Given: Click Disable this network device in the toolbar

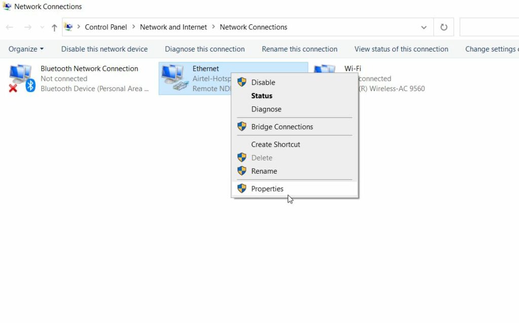Looking at the screenshot, I should click(104, 49).
